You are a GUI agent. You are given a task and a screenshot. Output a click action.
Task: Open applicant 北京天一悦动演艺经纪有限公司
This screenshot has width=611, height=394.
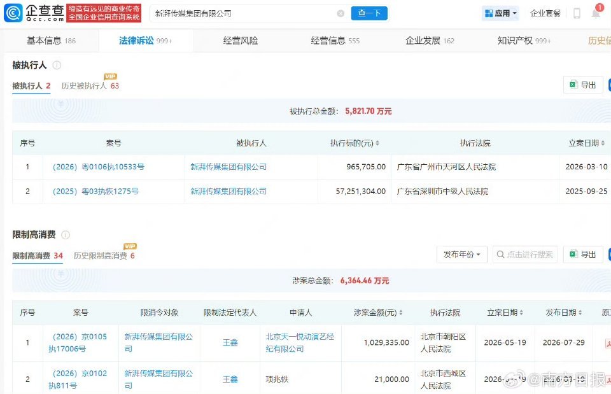point(300,343)
